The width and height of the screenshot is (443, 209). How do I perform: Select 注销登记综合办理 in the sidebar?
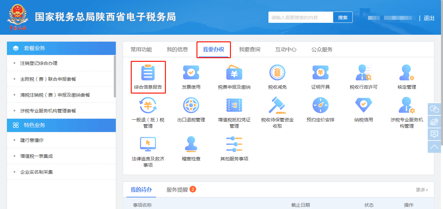coord(39,63)
